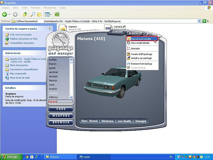Image resolution: width=213 pixels, height=160 pixels.
Task: Open the Views dropdown arrow
Action: click(x=51, y=14)
